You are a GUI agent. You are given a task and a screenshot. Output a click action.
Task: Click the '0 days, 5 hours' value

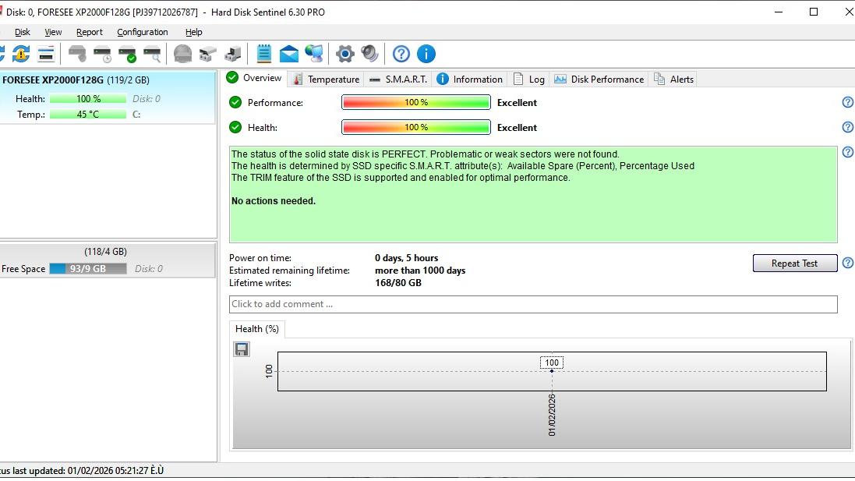(406, 258)
